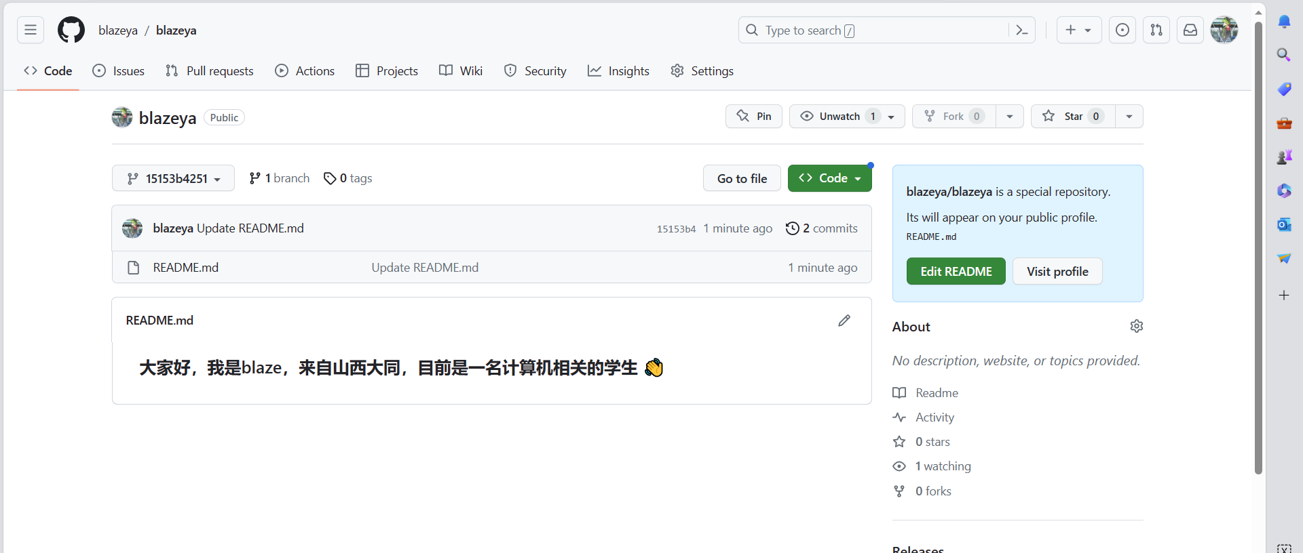Viewport: 1303px width, 553px height.
Task: Click the Visit profile button
Action: pyautogui.click(x=1057, y=271)
